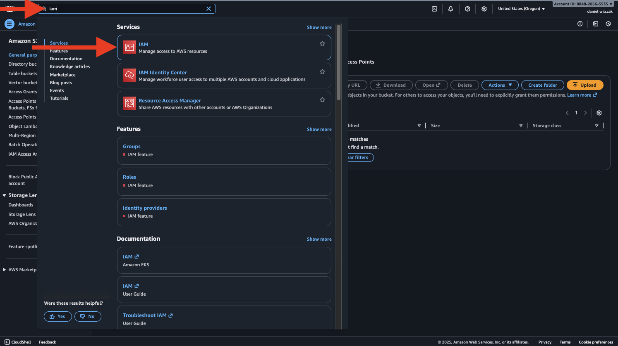Click the IAM Identity Center icon
Image resolution: width=618 pixels, height=346 pixels.
tap(129, 76)
